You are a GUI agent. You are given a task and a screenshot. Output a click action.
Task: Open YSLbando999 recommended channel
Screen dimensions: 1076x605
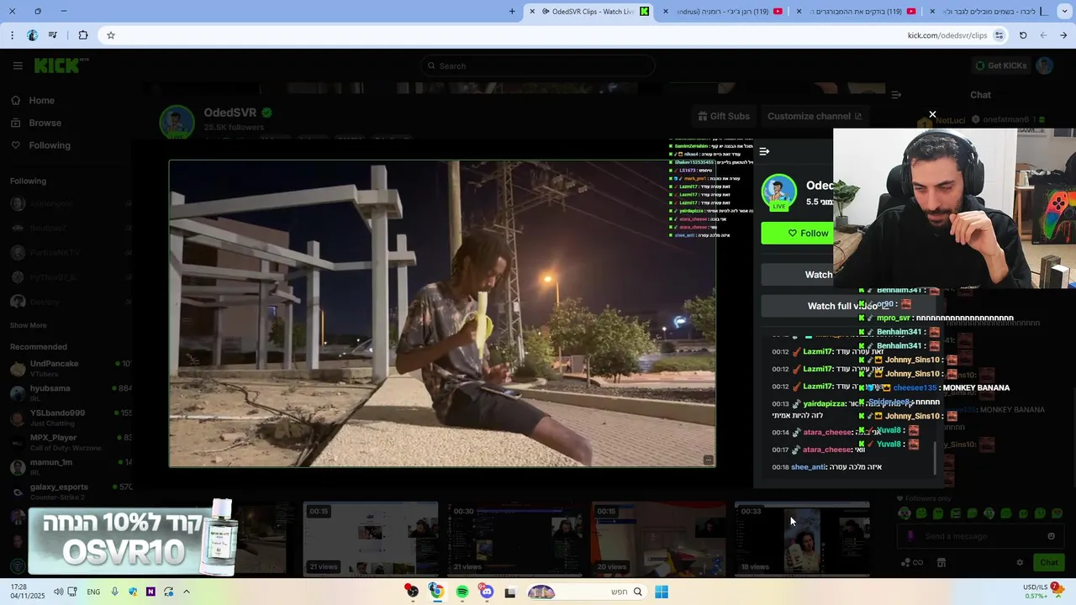(x=71, y=417)
